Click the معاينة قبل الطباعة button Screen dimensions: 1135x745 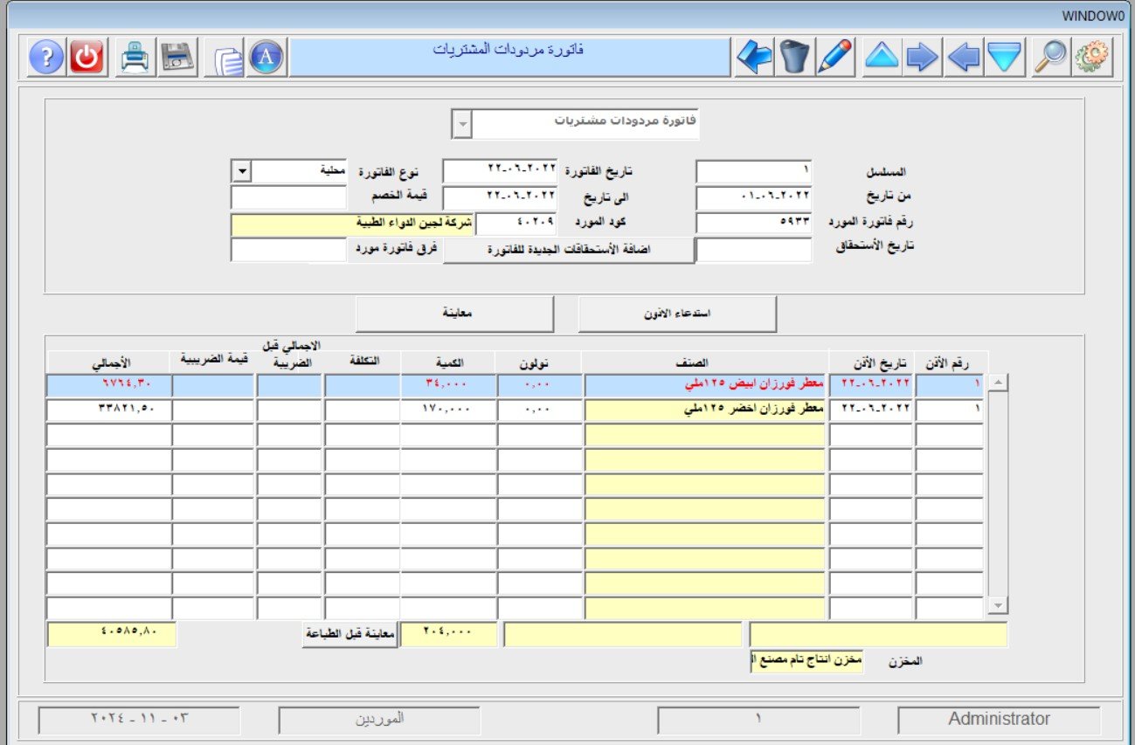[349, 635]
